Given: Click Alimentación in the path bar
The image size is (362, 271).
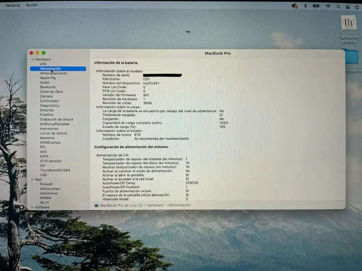Looking at the screenshot, I should click(180, 205).
